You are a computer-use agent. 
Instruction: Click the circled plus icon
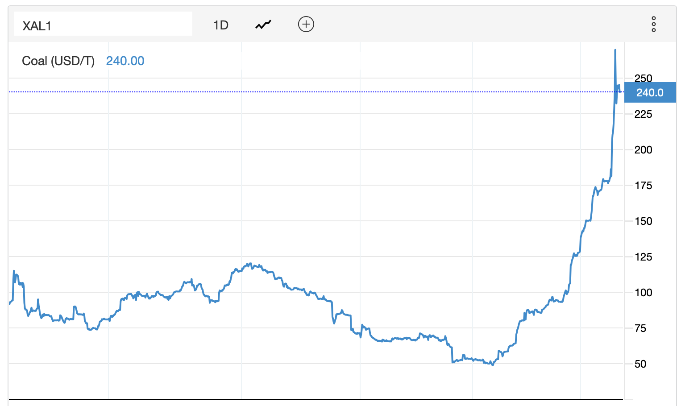[x=306, y=24]
